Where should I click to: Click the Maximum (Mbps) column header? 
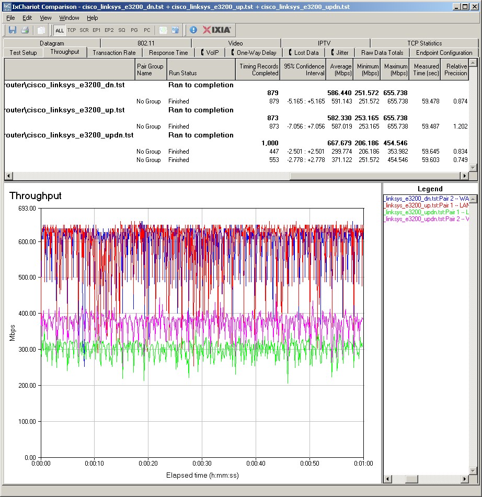(x=395, y=70)
